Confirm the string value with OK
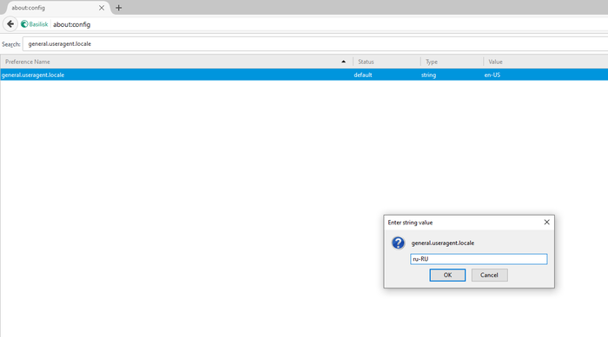Viewport: 608px width, 337px height. (x=447, y=275)
